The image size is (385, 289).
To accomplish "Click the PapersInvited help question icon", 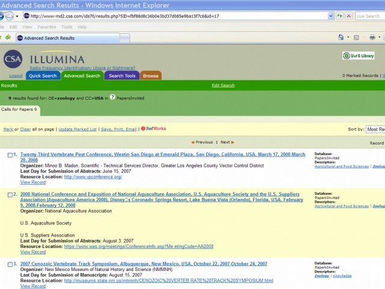I will click(x=112, y=97).
